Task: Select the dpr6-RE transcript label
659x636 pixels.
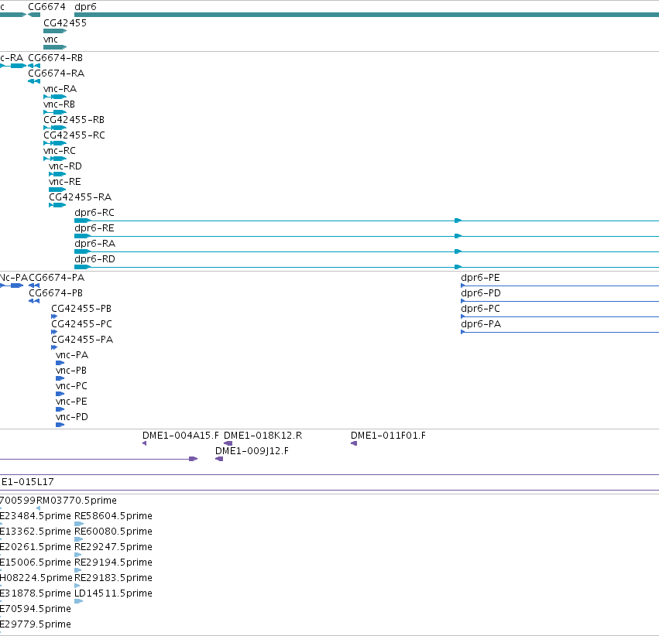Action: pyautogui.click(x=94, y=229)
